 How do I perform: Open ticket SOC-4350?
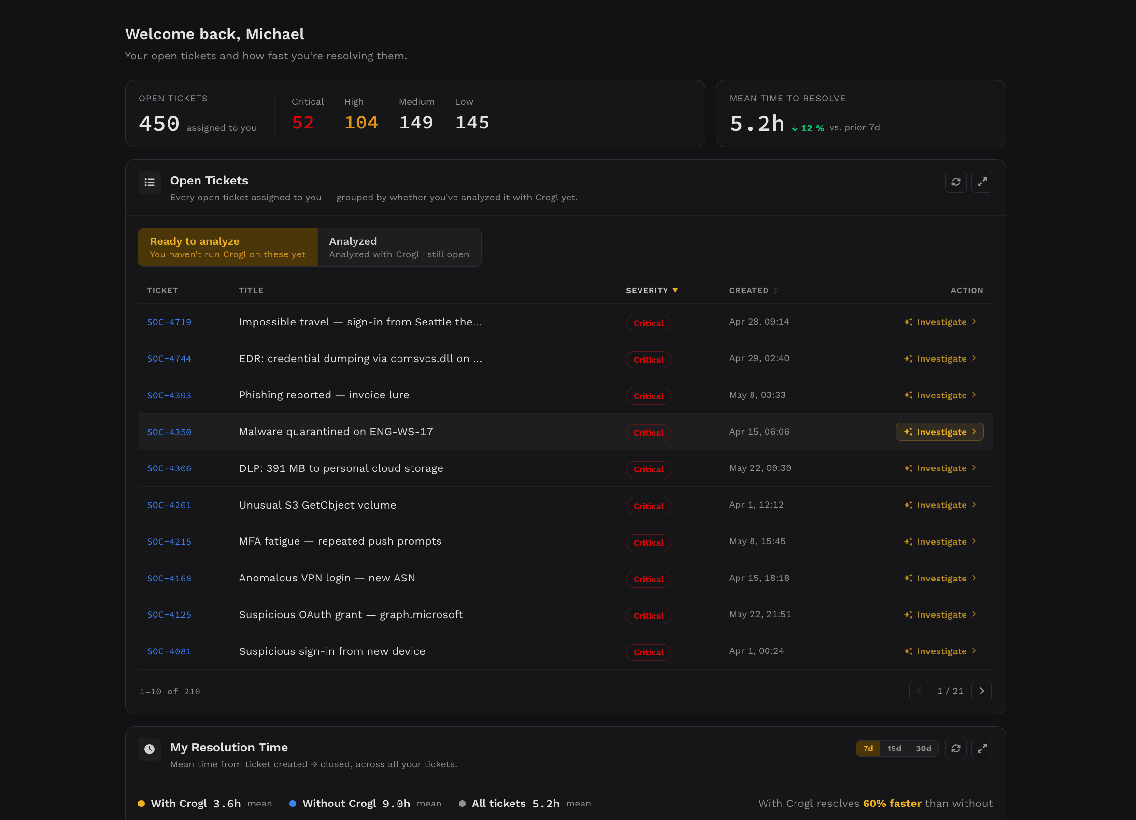coord(170,432)
